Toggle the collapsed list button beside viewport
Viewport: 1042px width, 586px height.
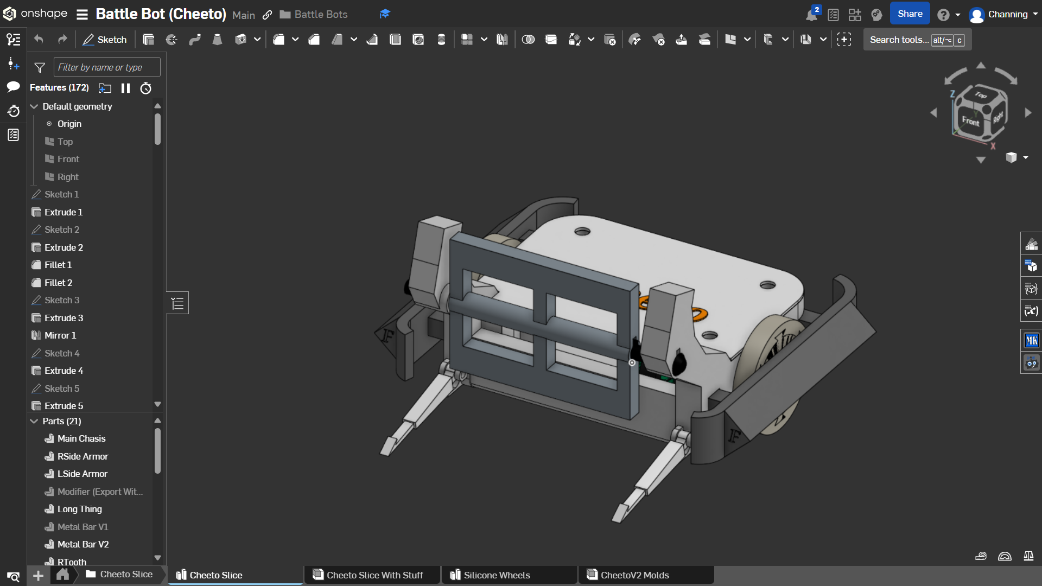pos(177,303)
